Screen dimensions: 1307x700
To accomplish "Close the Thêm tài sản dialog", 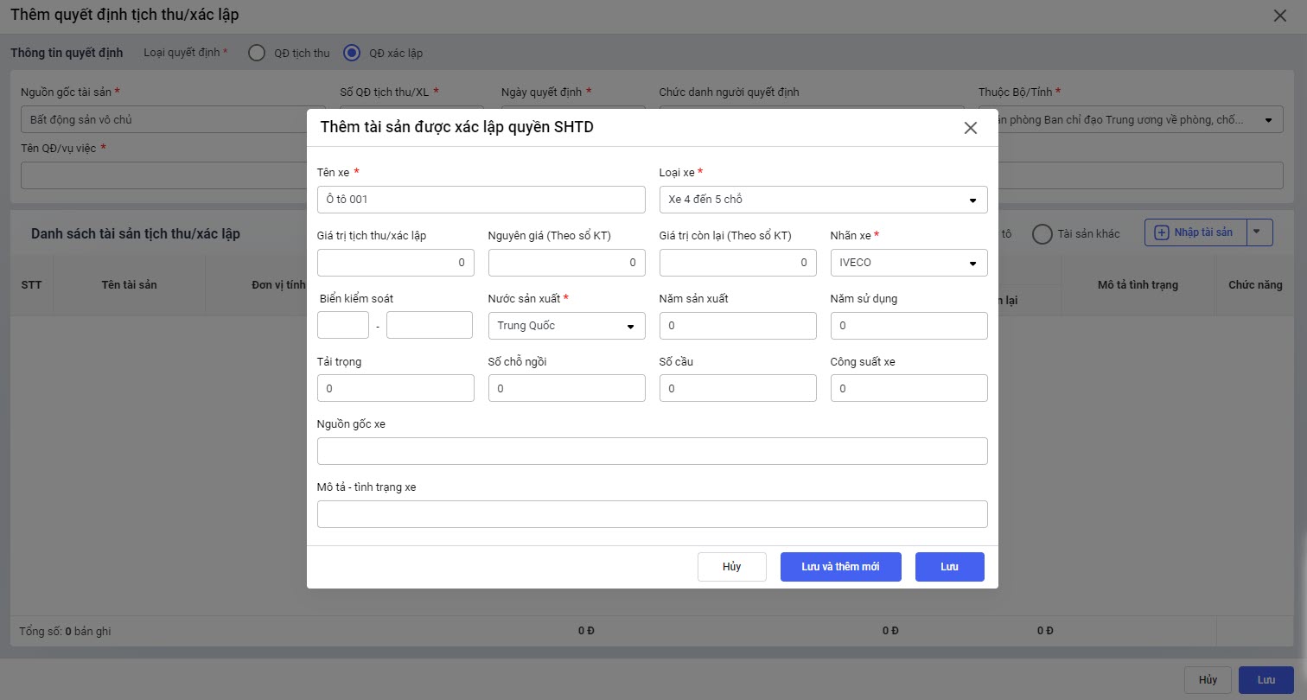I will [970, 128].
